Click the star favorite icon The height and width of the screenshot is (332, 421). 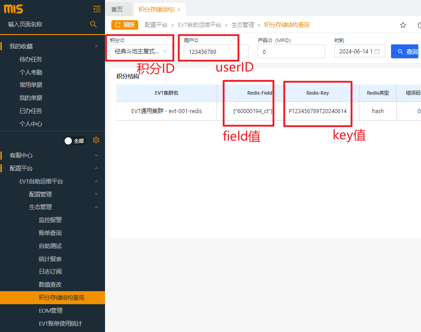(403, 25)
